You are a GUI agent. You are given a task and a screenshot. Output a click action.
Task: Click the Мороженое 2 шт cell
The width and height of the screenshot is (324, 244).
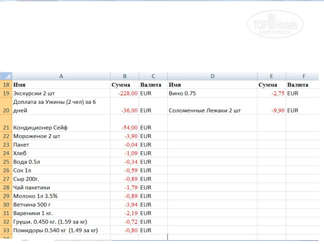[x=61, y=136]
